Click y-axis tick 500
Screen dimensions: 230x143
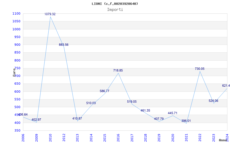pos(18,107)
